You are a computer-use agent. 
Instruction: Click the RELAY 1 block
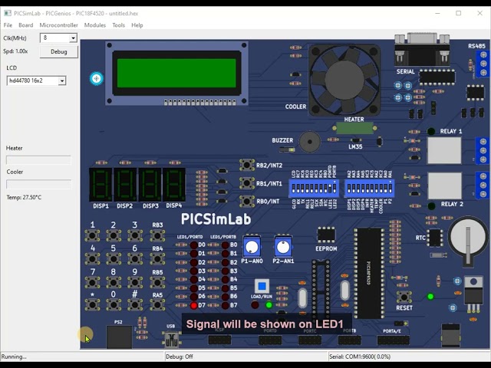click(x=444, y=150)
